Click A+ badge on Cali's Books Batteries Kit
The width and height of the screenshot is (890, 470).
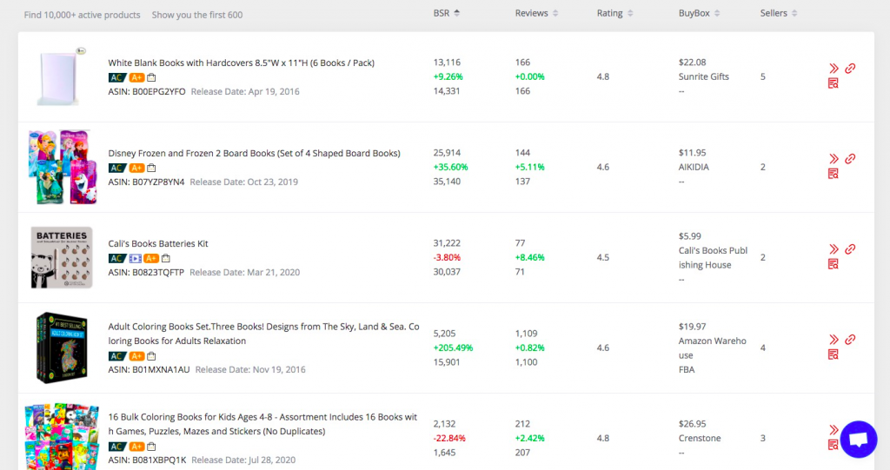coord(151,258)
